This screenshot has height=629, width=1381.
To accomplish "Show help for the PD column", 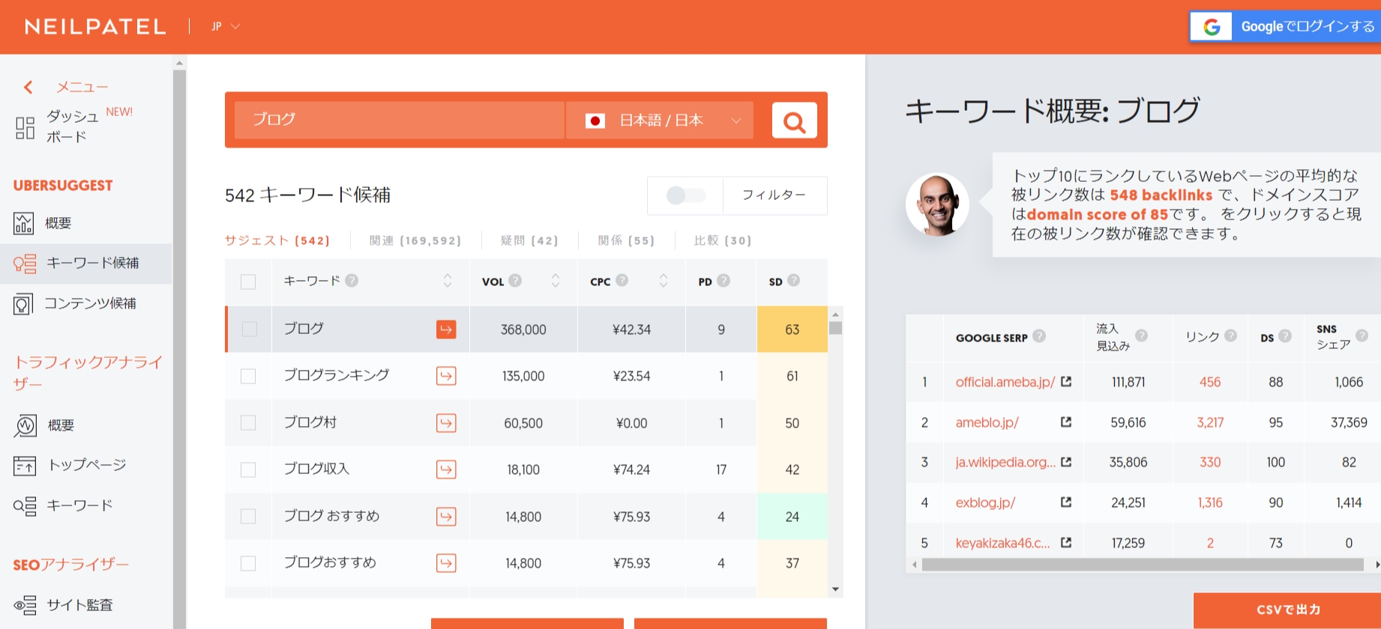I will (x=723, y=280).
